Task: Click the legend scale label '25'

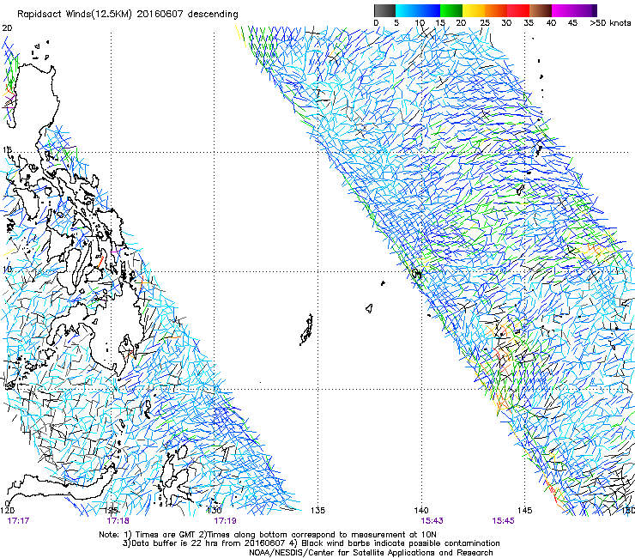Action: pyautogui.click(x=485, y=22)
